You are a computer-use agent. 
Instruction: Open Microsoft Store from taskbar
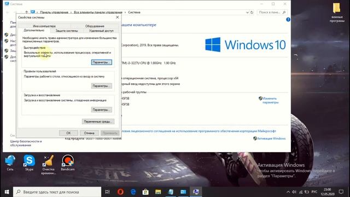coord(145,192)
